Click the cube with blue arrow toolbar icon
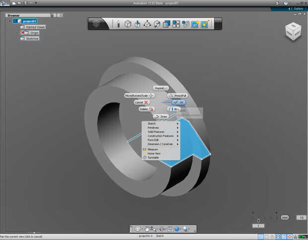Image resolution: width=308 pixels, height=240 pixels. tap(157, 24)
